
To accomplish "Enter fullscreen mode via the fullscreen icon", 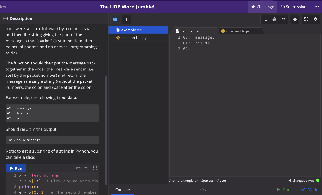I will pyautogui.click(x=306, y=19).
